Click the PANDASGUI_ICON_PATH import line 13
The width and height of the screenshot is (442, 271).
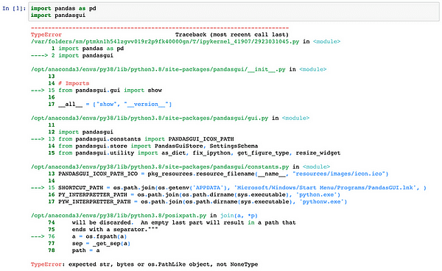pyautogui.click(x=146, y=139)
